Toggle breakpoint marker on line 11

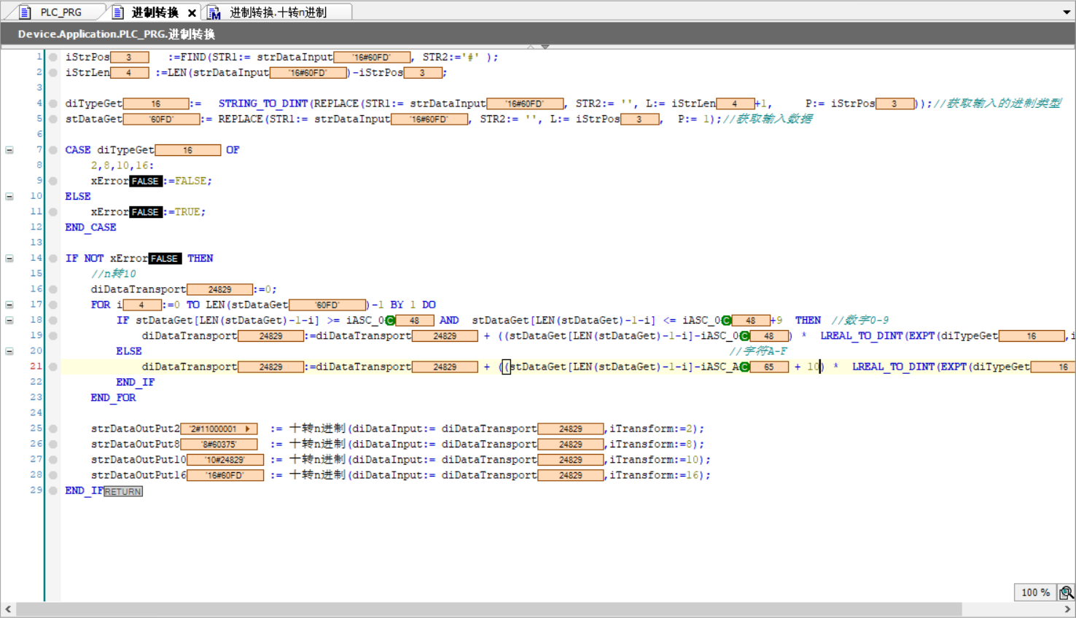pyautogui.click(x=53, y=212)
